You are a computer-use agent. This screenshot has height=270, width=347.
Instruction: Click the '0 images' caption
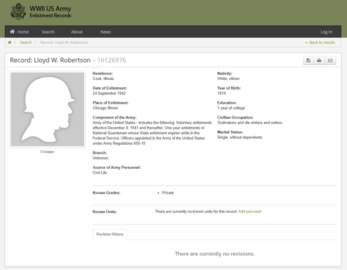tap(47, 151)
